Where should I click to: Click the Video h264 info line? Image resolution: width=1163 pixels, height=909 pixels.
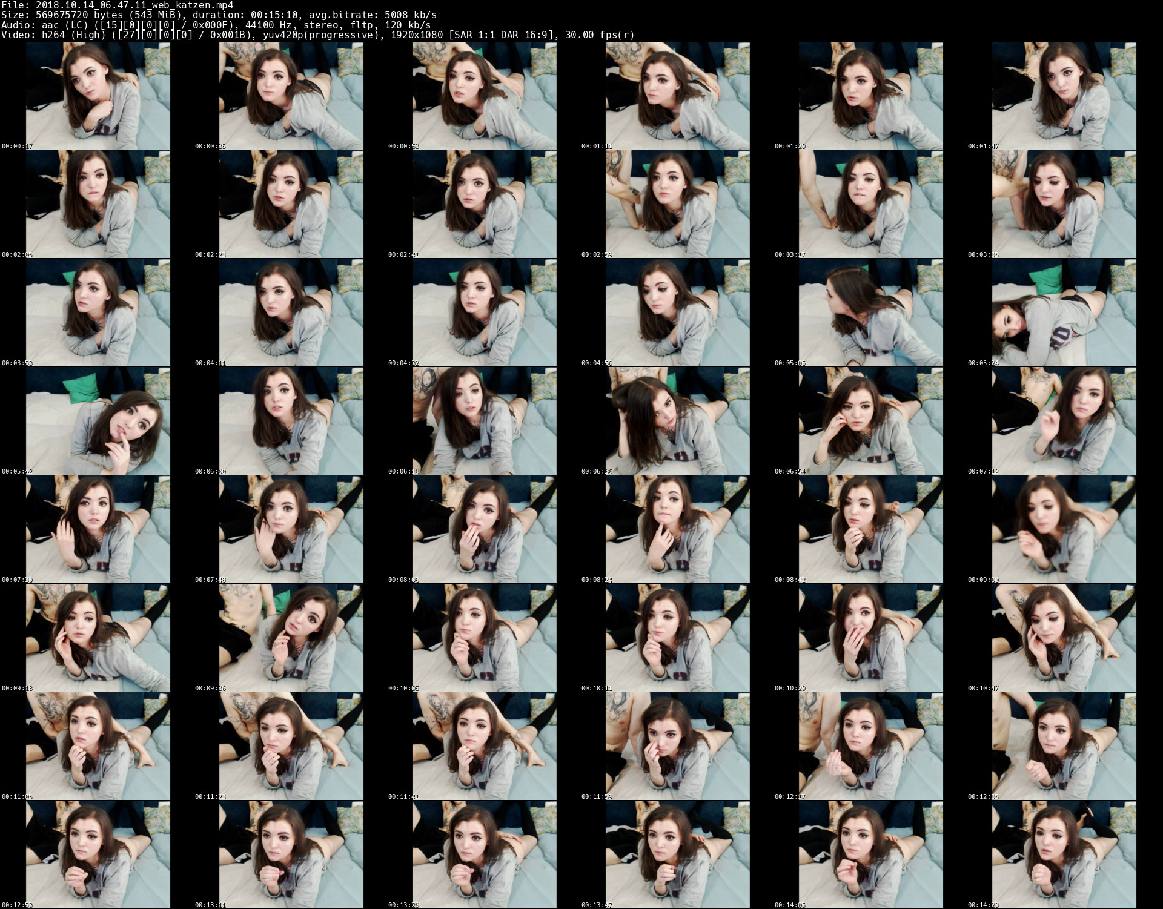[317, 35]
